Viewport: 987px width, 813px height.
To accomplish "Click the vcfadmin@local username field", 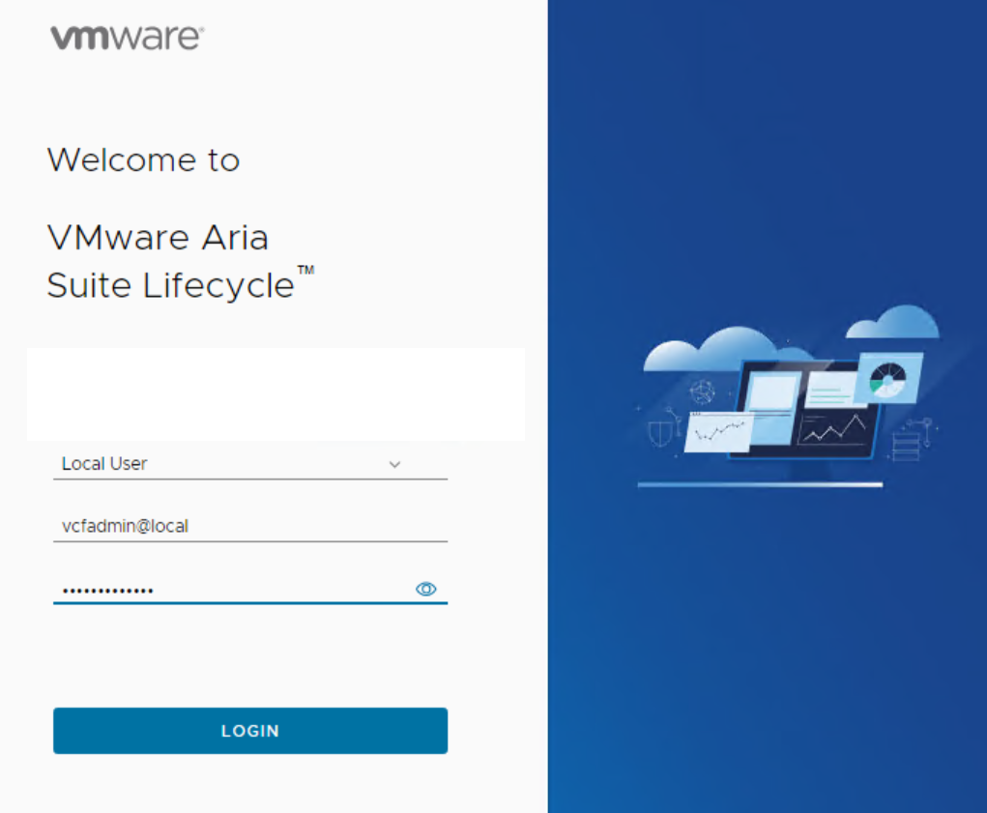I will (249, 527).
